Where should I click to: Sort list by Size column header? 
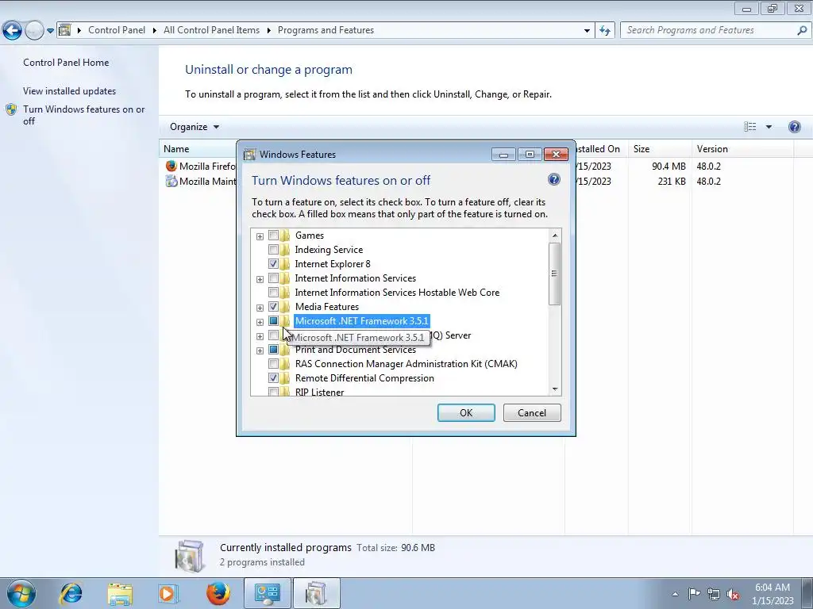659,149
